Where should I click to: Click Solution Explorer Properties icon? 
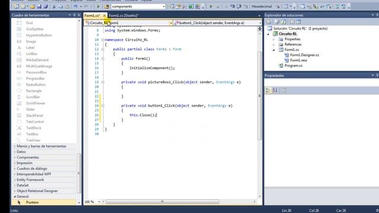269,22
